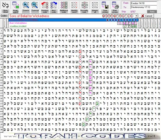Click the red-circled letter in row 5
Viewport: 161px width, 140px height.
80,51
